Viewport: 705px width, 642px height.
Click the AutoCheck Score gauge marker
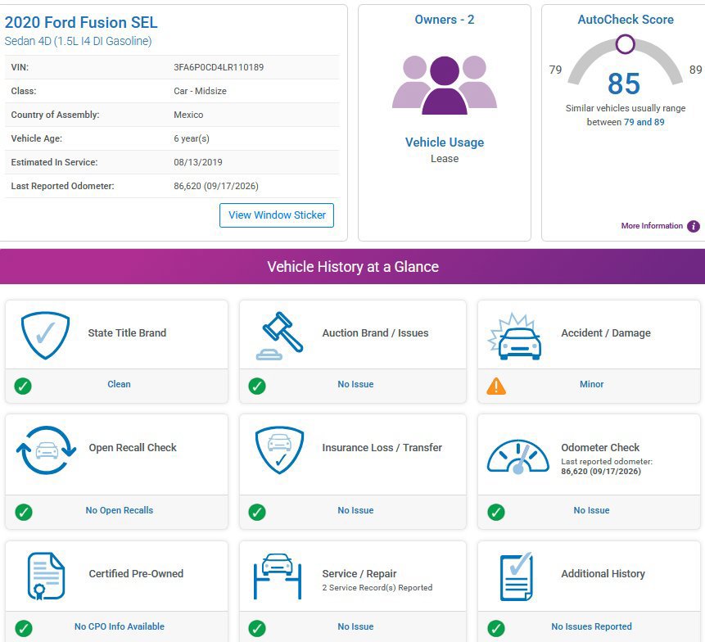point(626,44)
